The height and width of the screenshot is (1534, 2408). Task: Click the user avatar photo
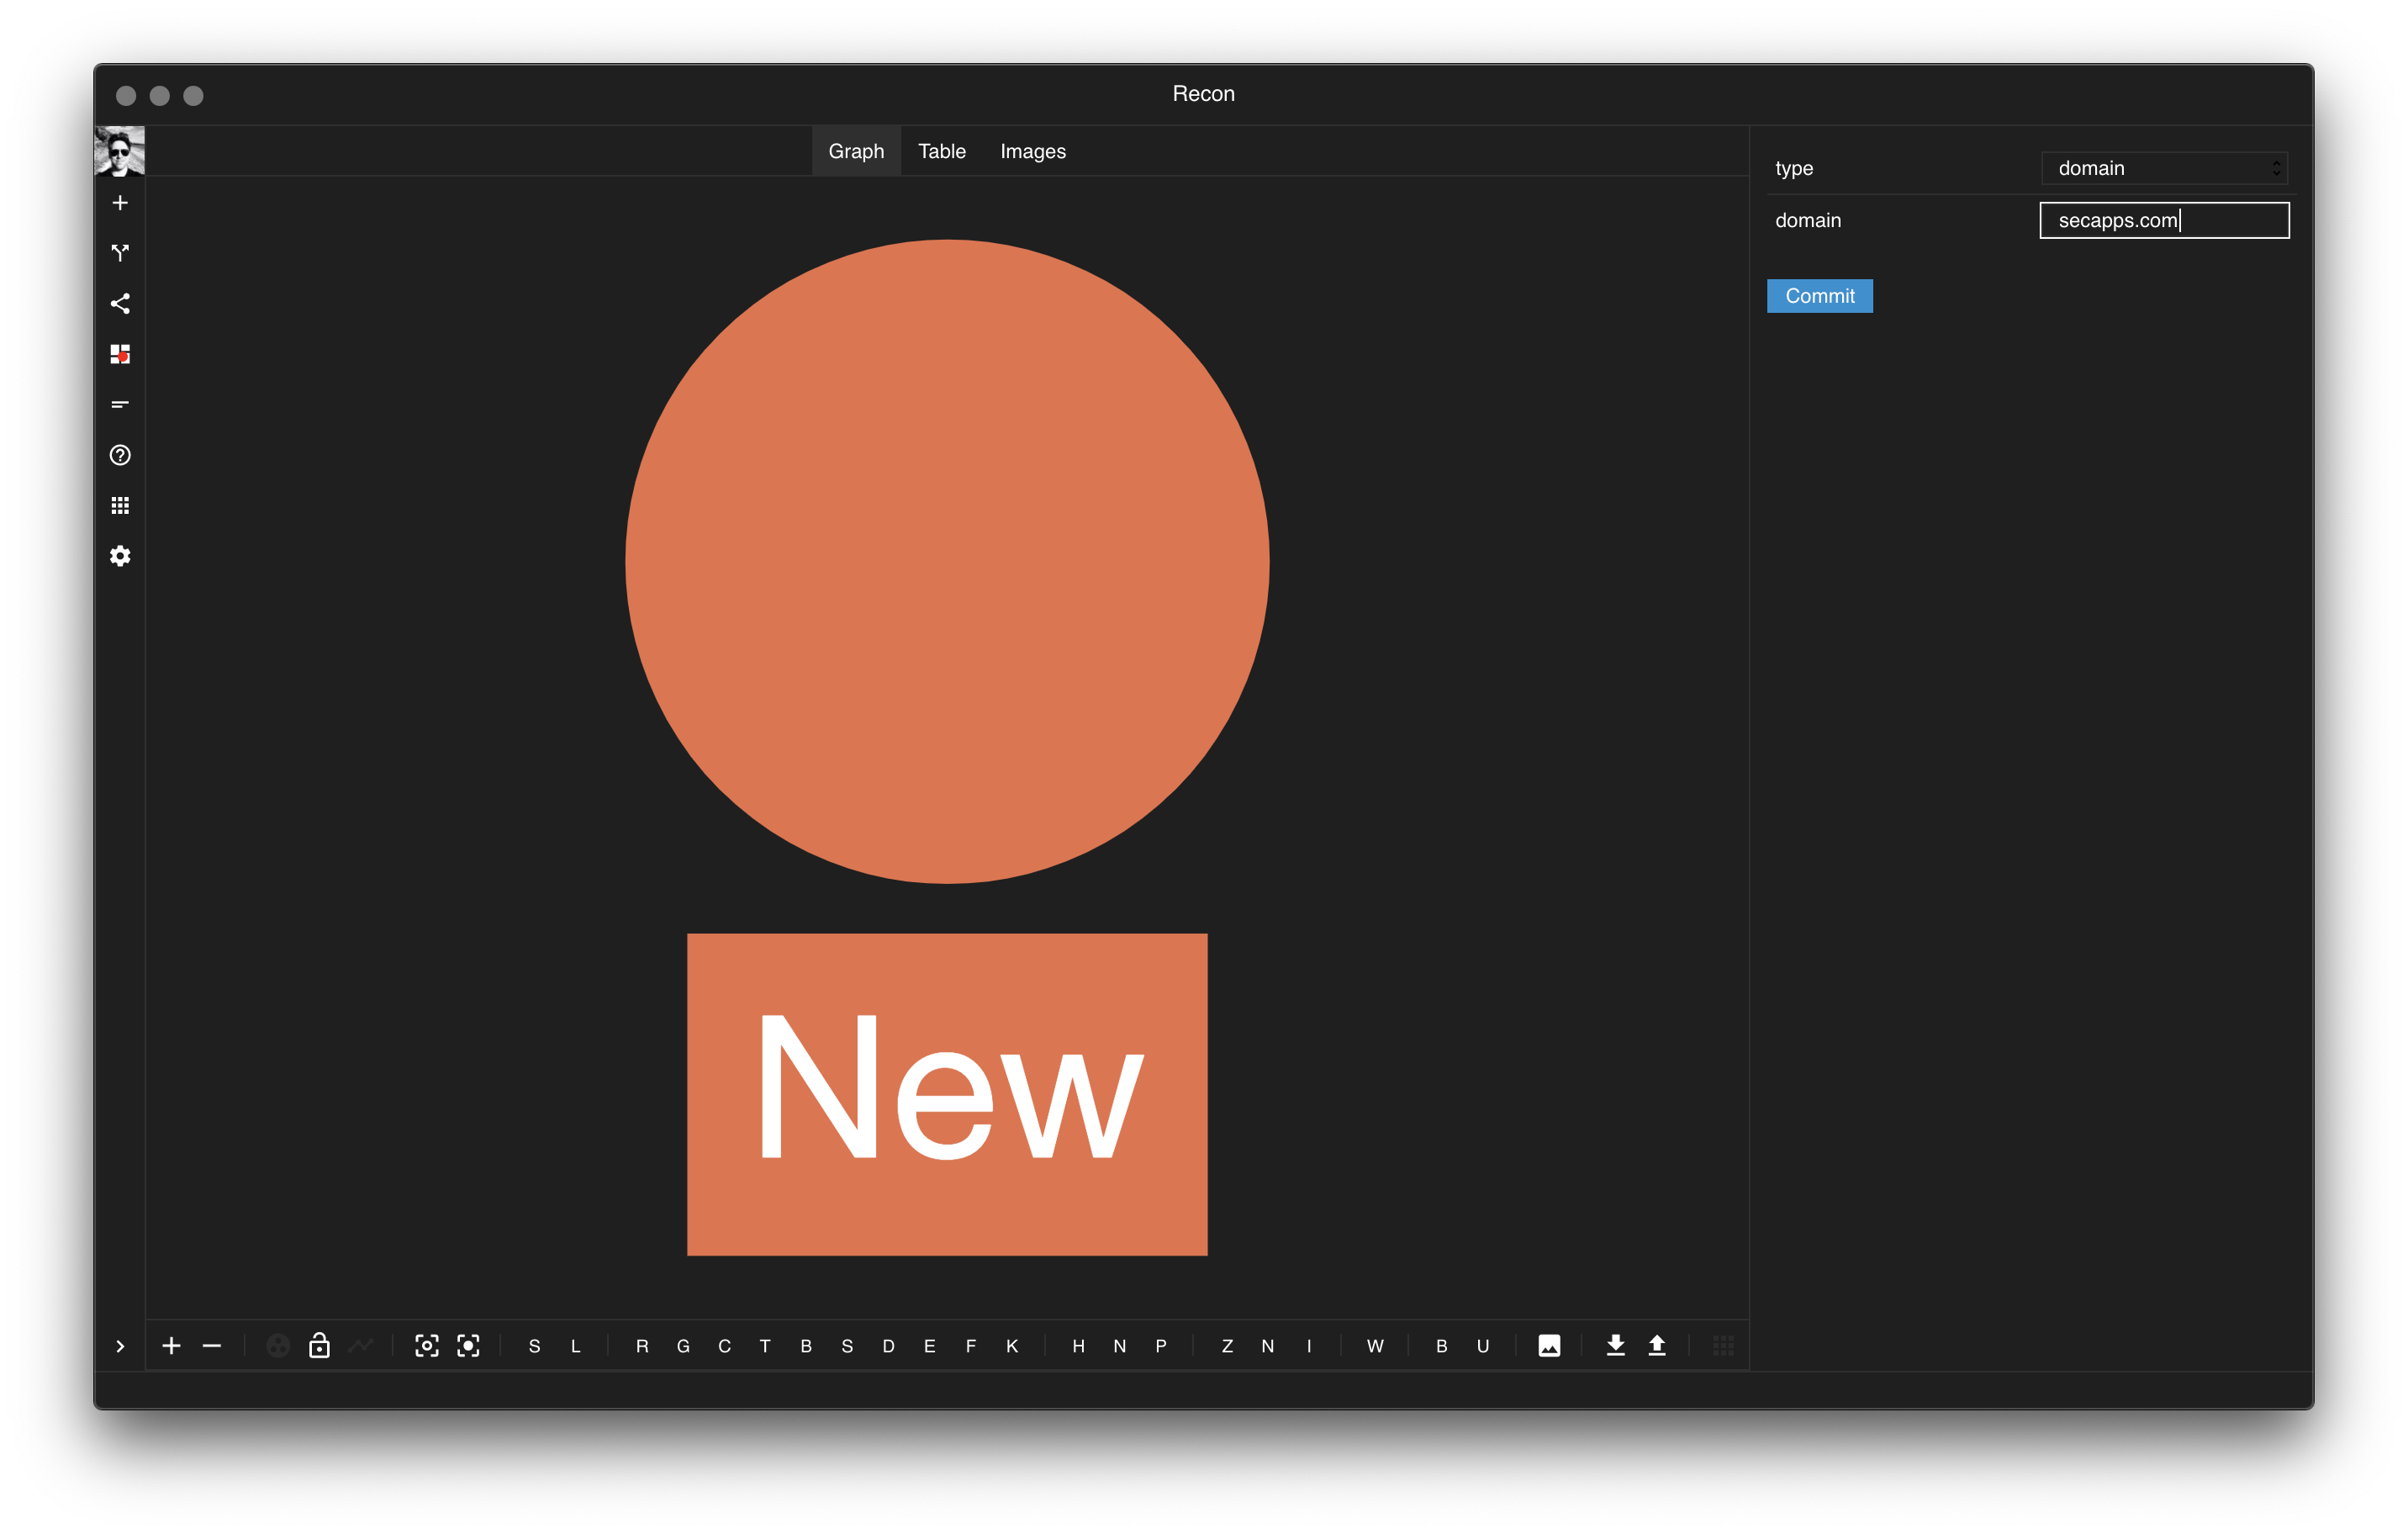(120, 151)
